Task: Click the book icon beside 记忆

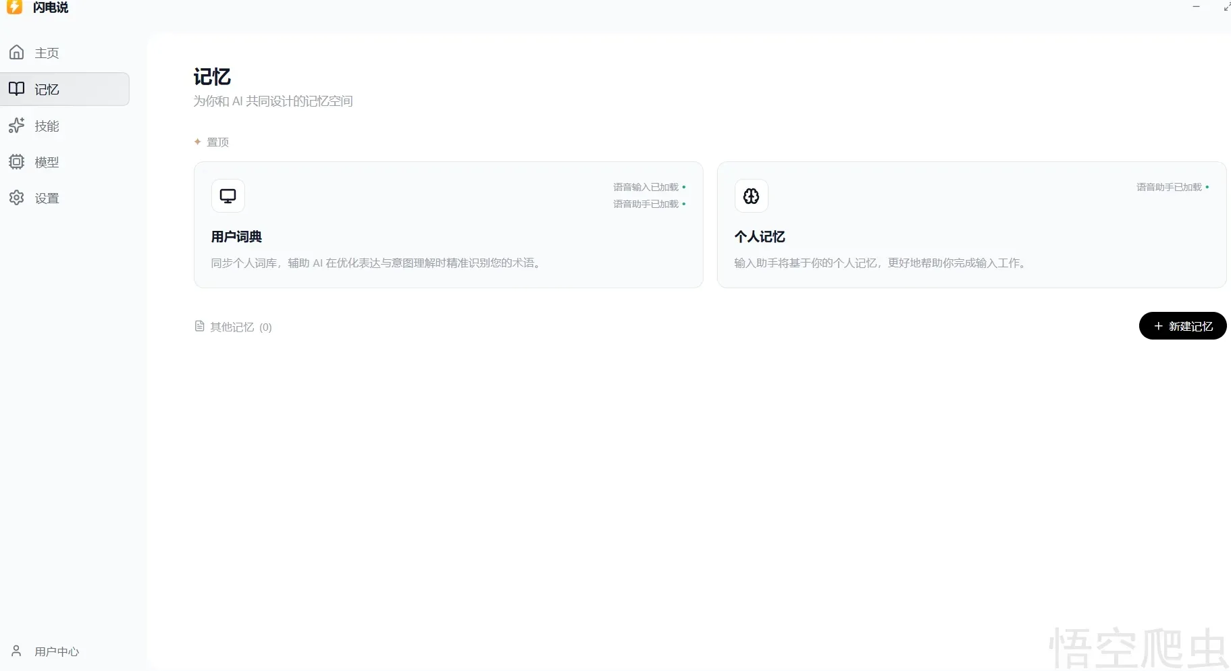Action: pos(17,89)
